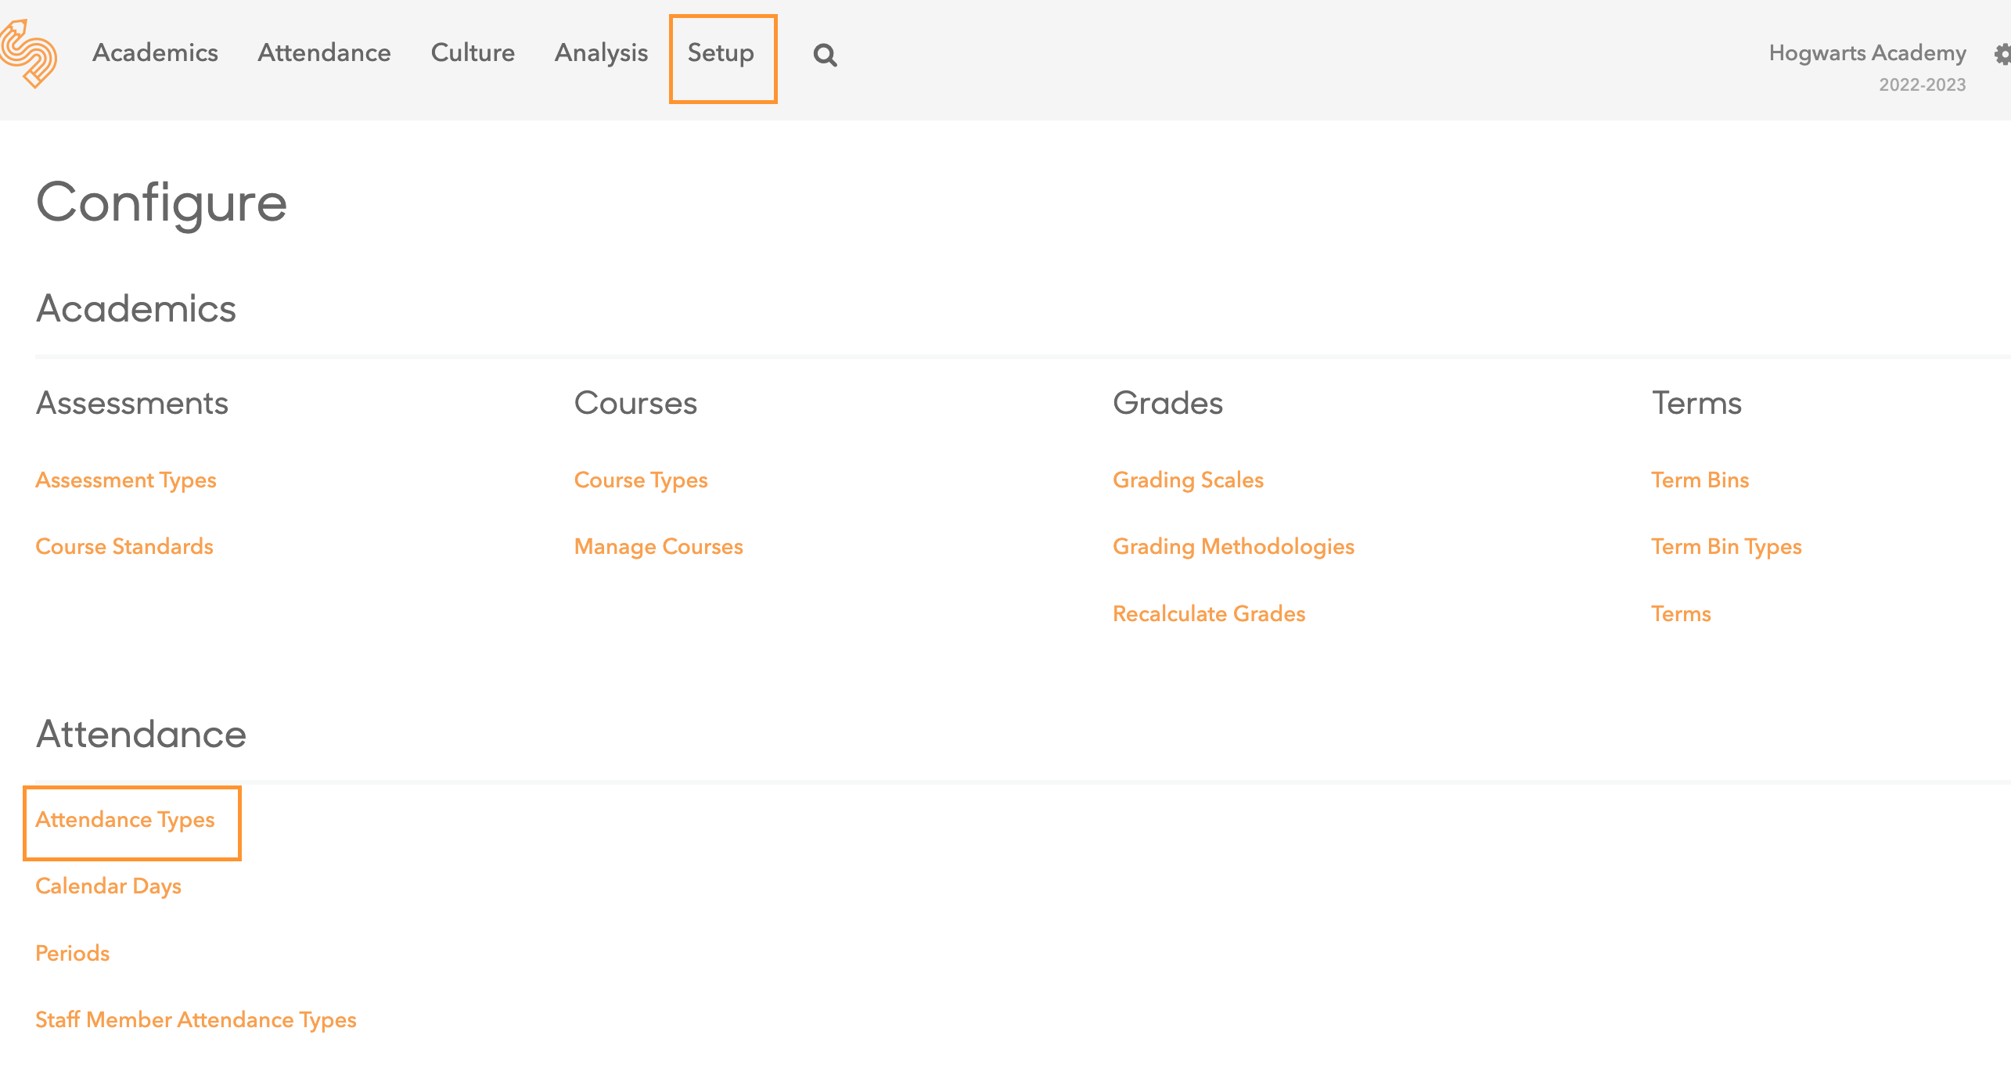Open Term Bin Types
The width and height of the screenshot is (2011, 1089).
1726,546
